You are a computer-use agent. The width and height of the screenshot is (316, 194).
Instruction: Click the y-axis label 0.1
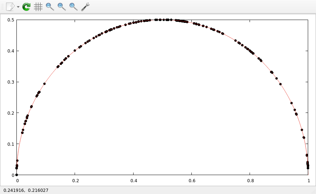click(x=11, y=144)
